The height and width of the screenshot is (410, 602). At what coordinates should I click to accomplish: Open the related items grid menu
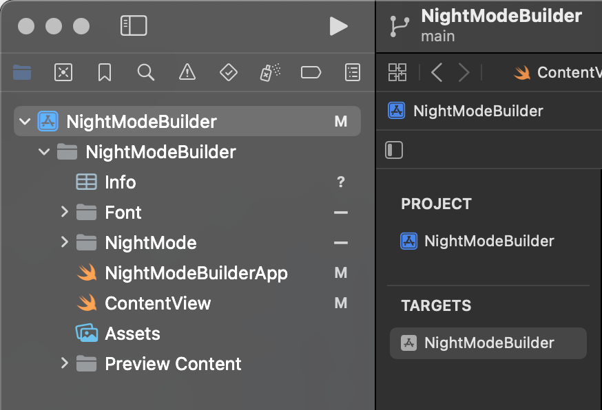[x=397, y=72]
